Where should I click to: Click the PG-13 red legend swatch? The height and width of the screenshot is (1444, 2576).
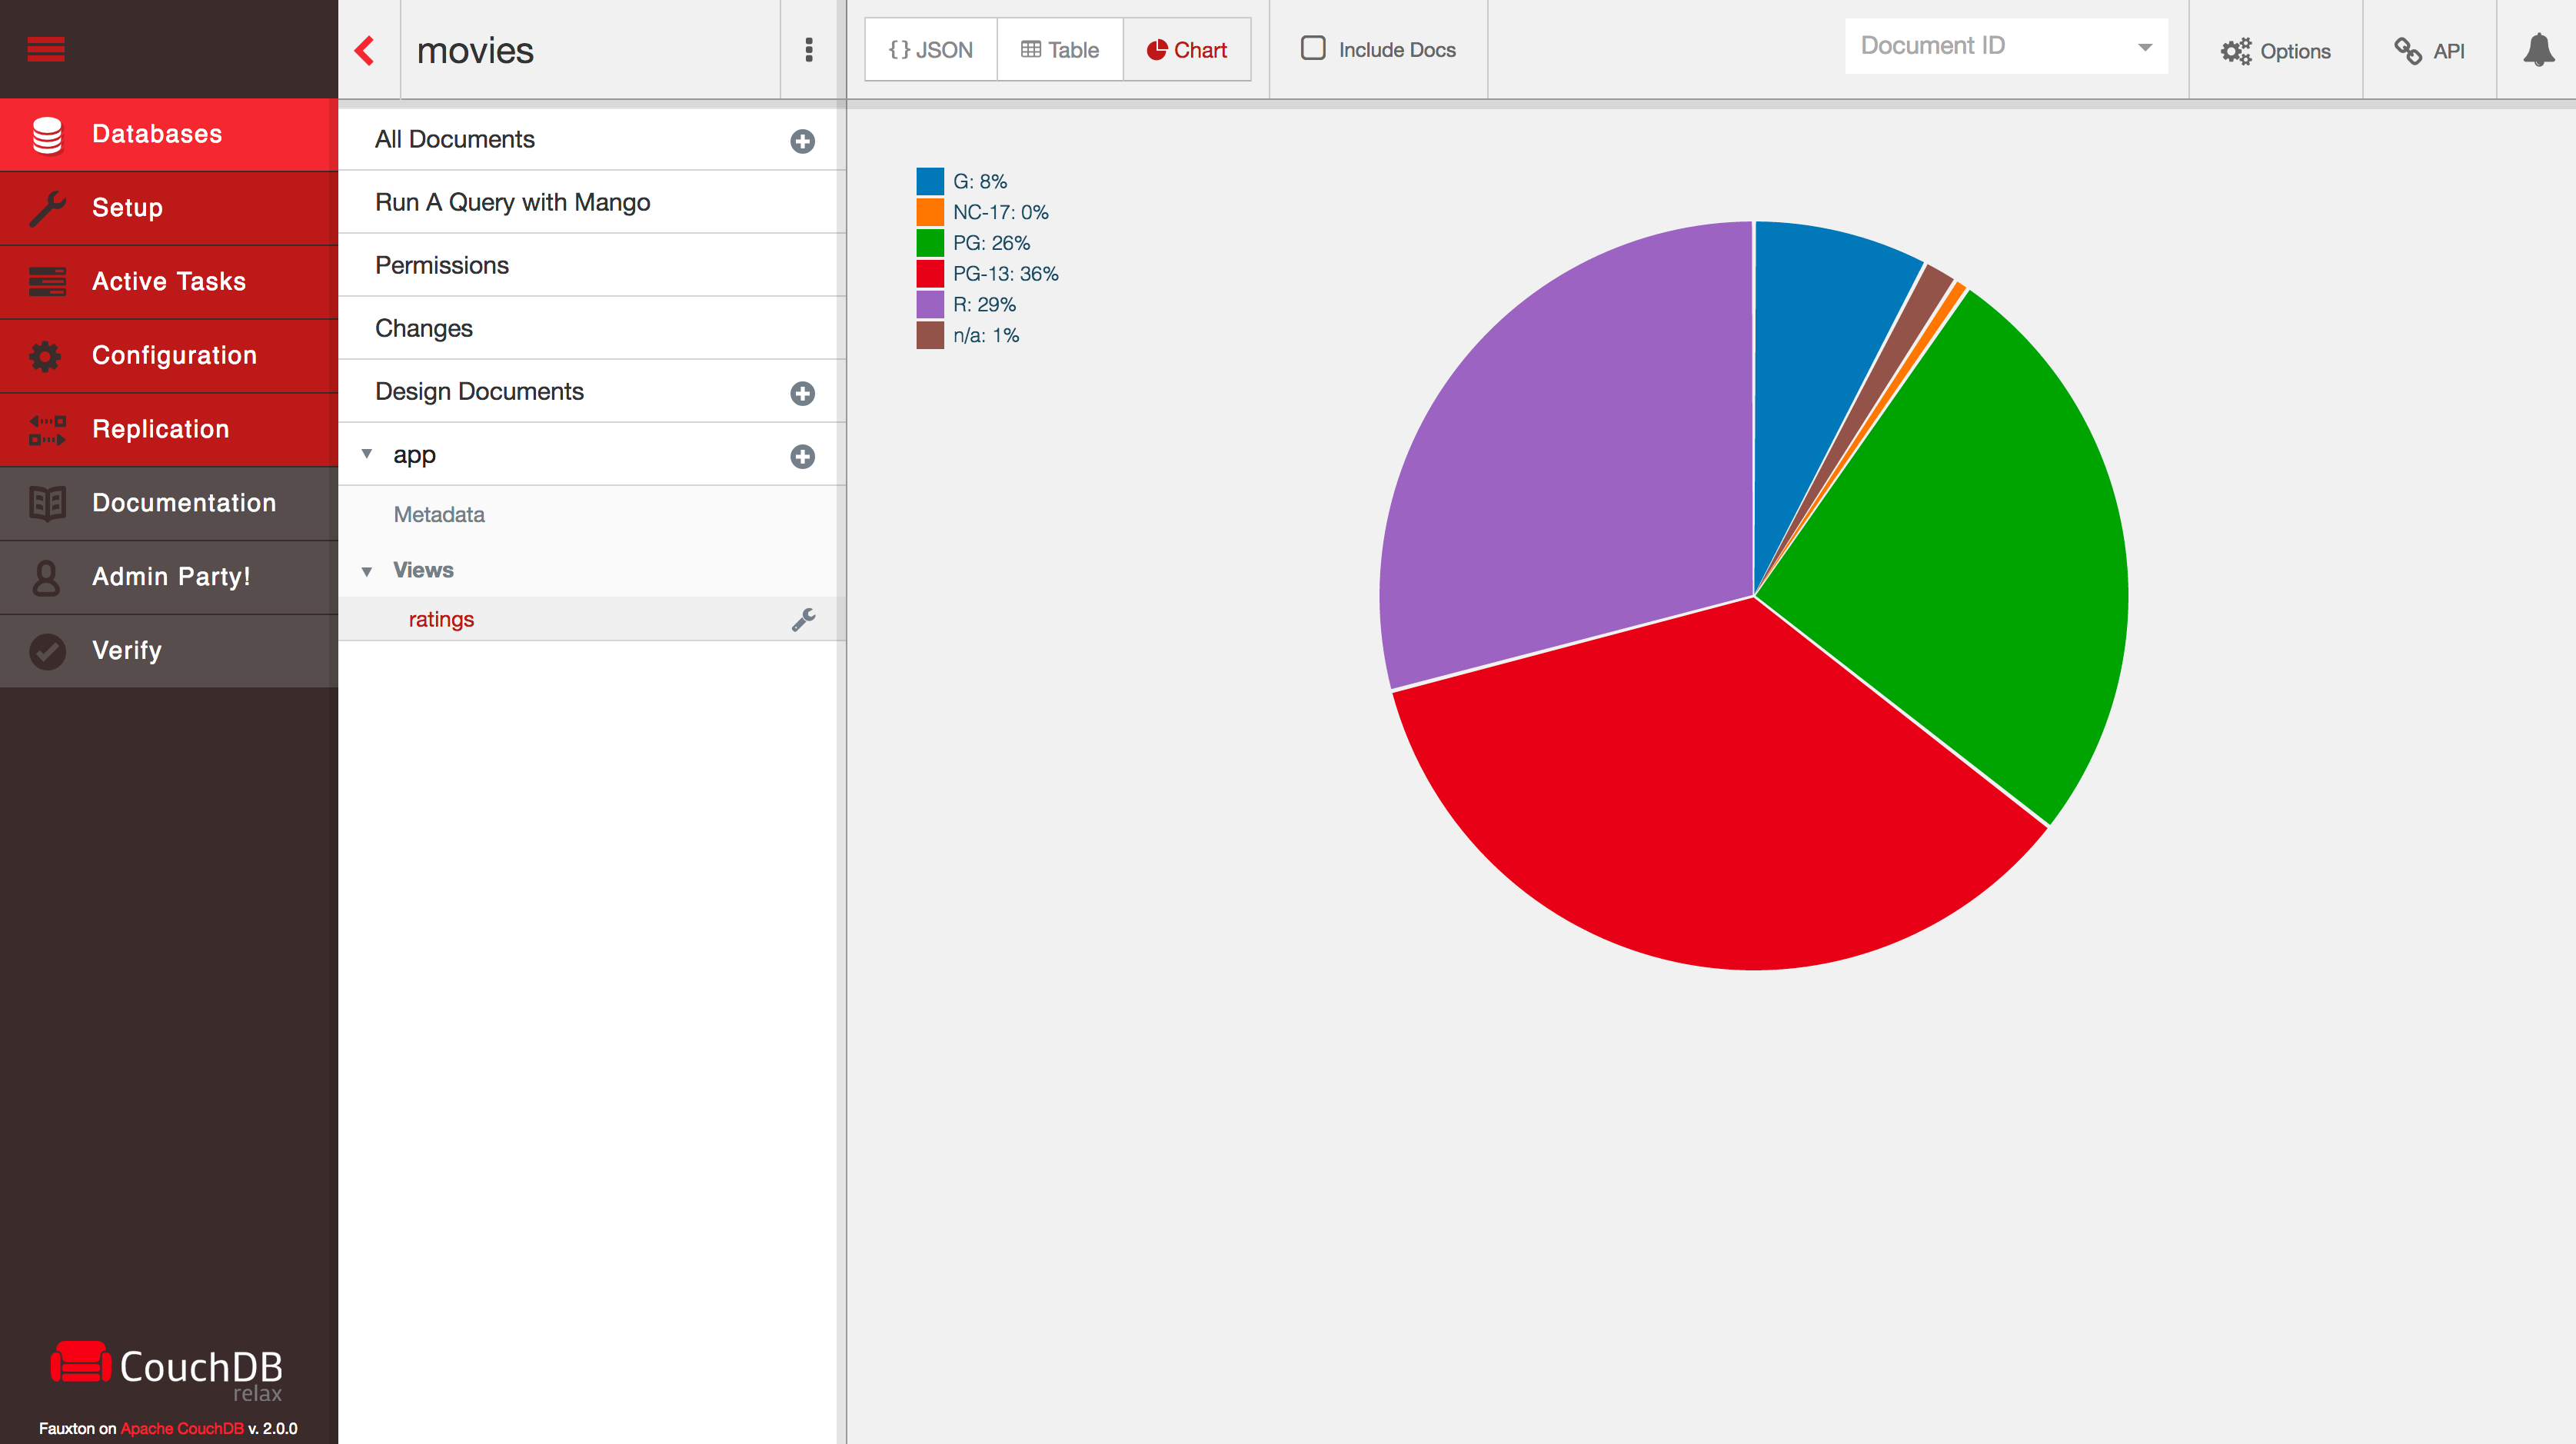pos(930,273)
